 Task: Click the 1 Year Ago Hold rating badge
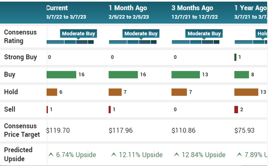[261, 34]
